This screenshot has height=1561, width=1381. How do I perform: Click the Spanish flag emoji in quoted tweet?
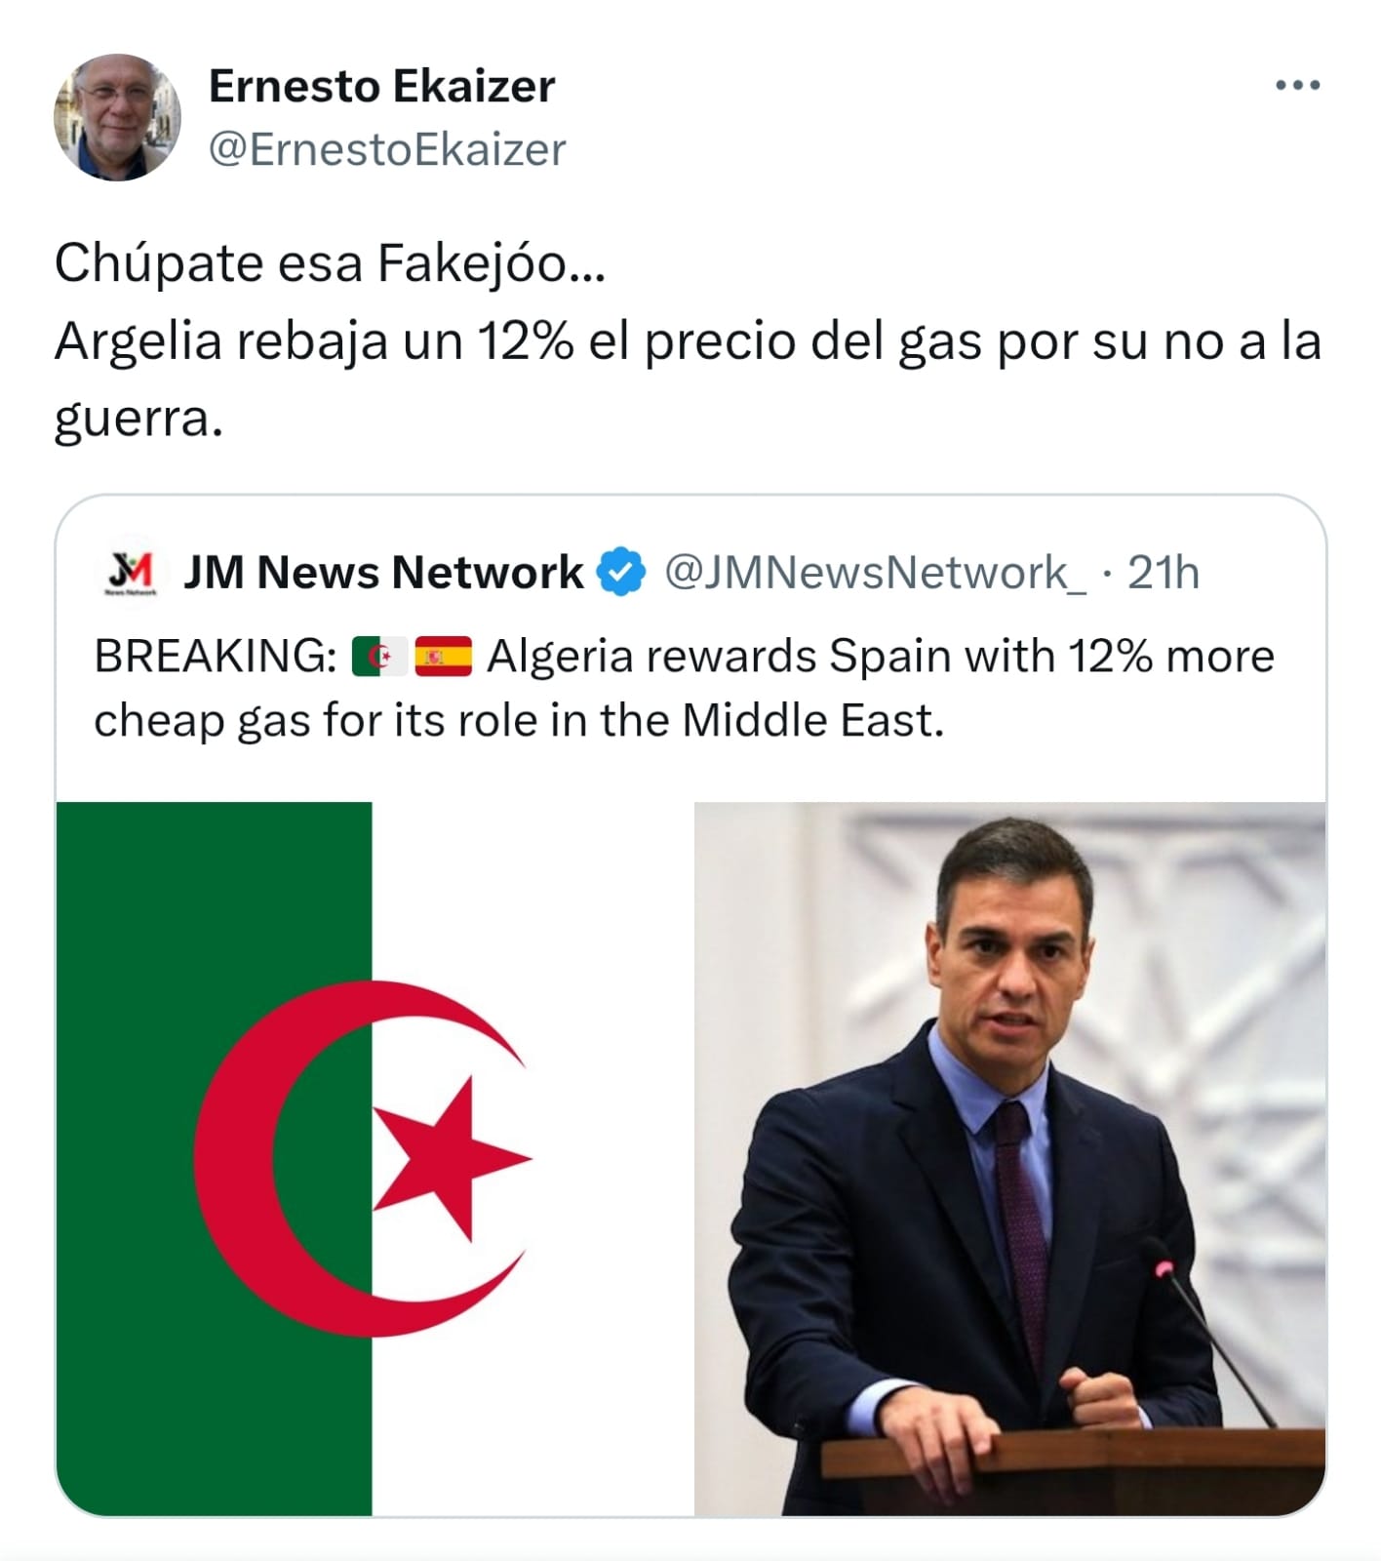pos(443,657)
